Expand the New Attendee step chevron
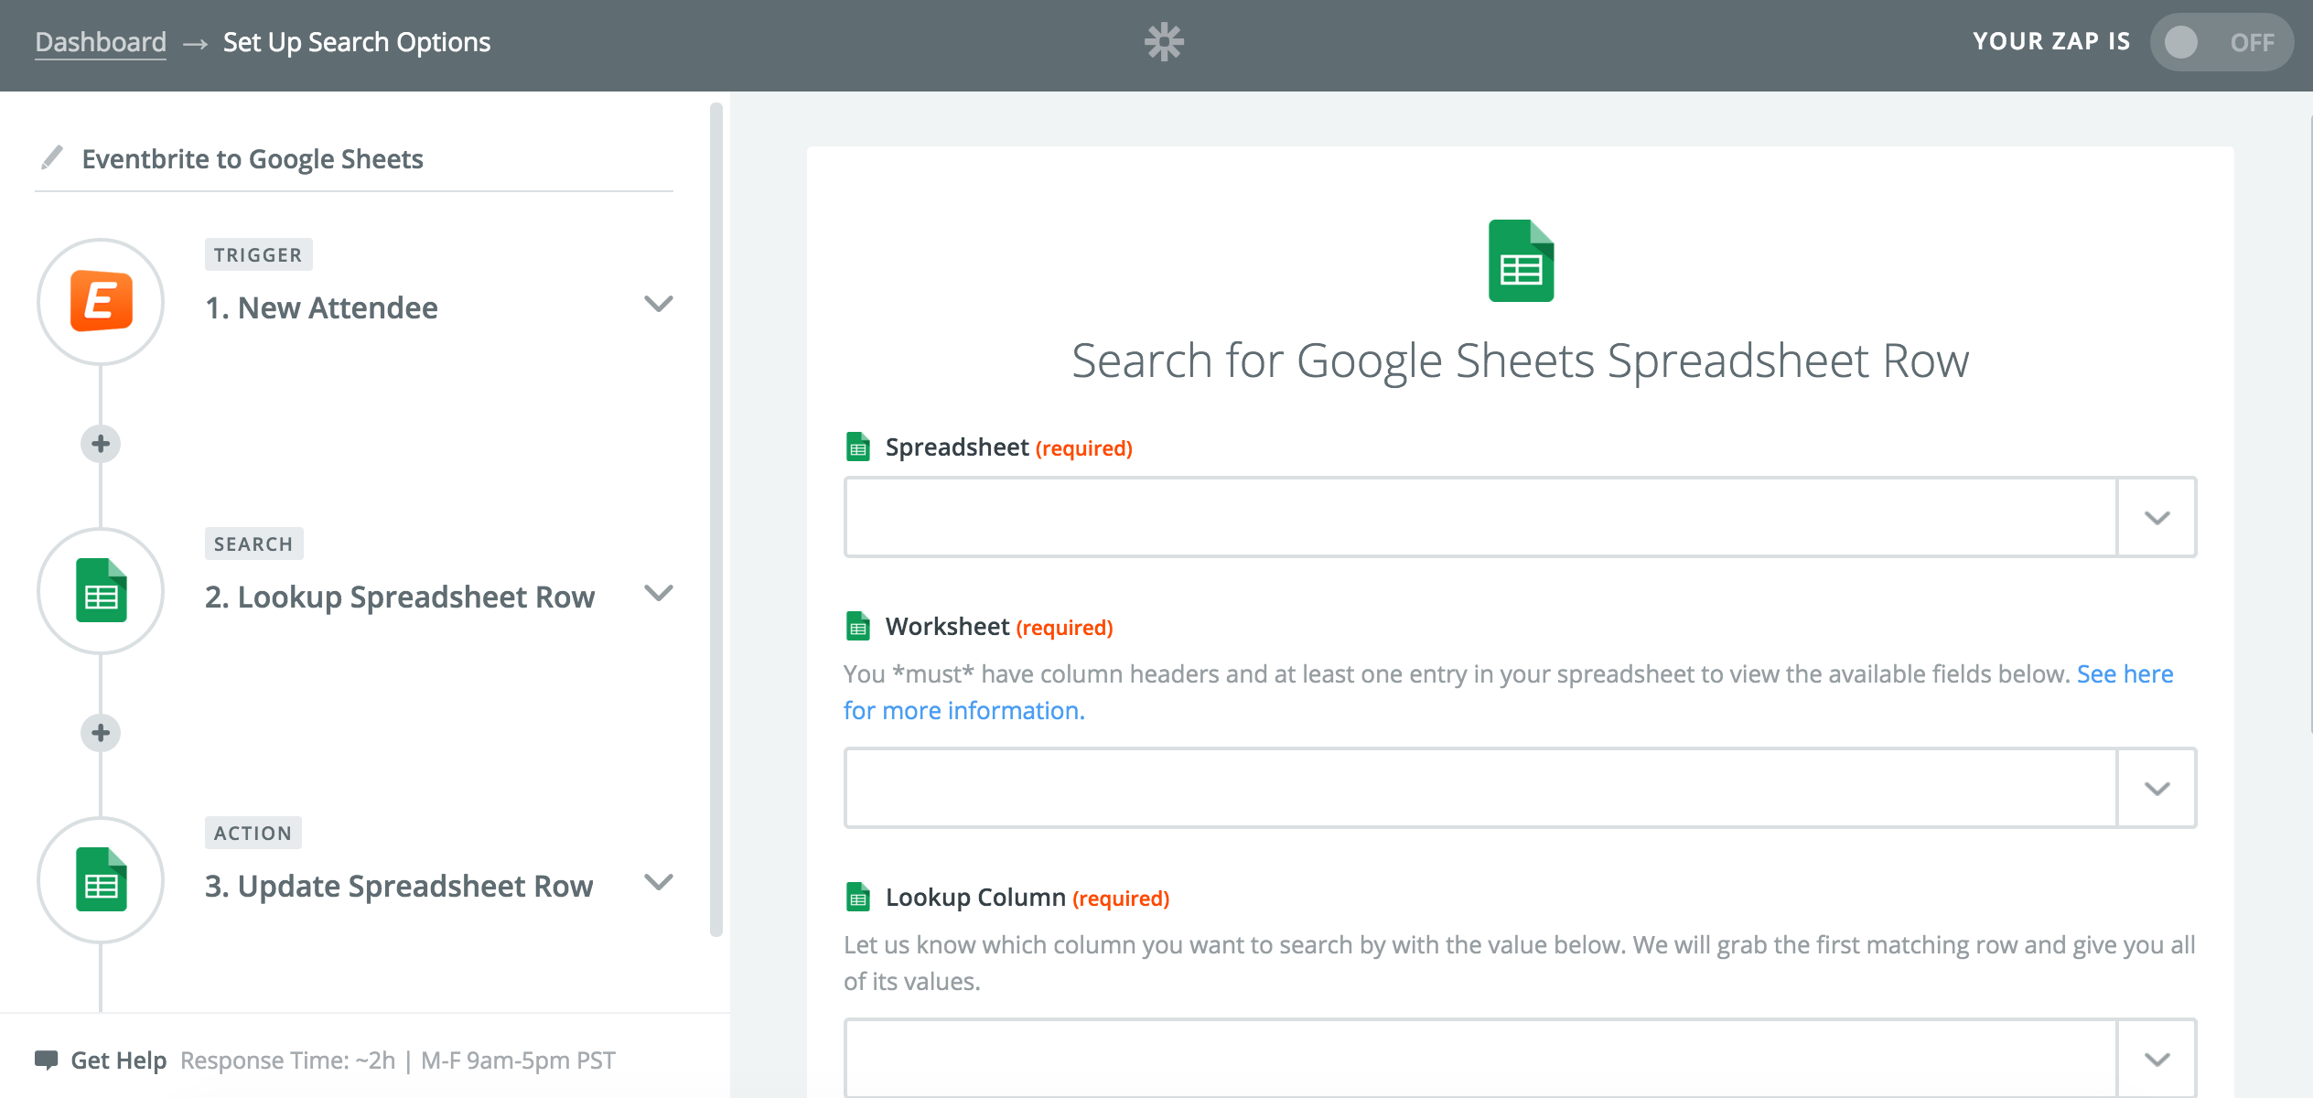This screenshot has height=1098, width=2313. coord(658,304)
